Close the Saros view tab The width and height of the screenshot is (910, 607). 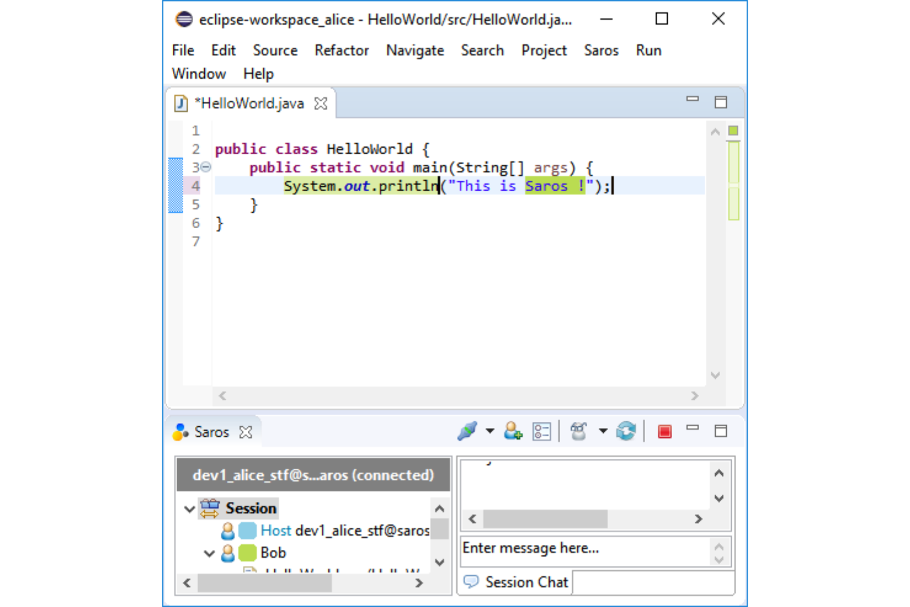[246, 432]
